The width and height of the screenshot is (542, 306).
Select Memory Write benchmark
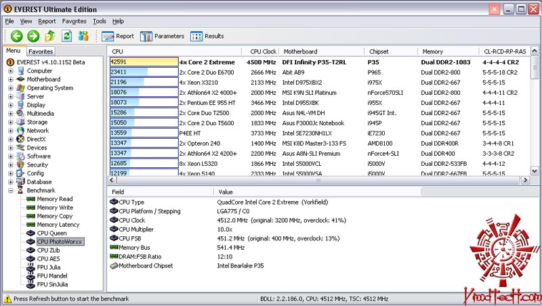pos(55,208)
